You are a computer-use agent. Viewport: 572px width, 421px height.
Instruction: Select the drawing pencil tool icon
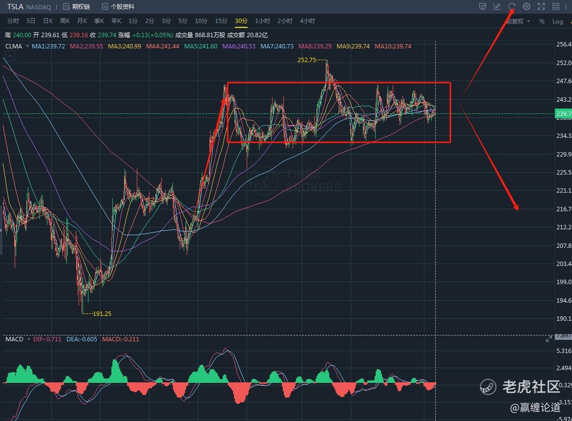tap(497, 6)
